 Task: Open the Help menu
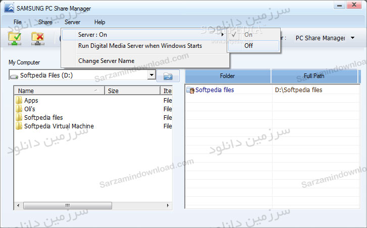click(x=100, y=22)
